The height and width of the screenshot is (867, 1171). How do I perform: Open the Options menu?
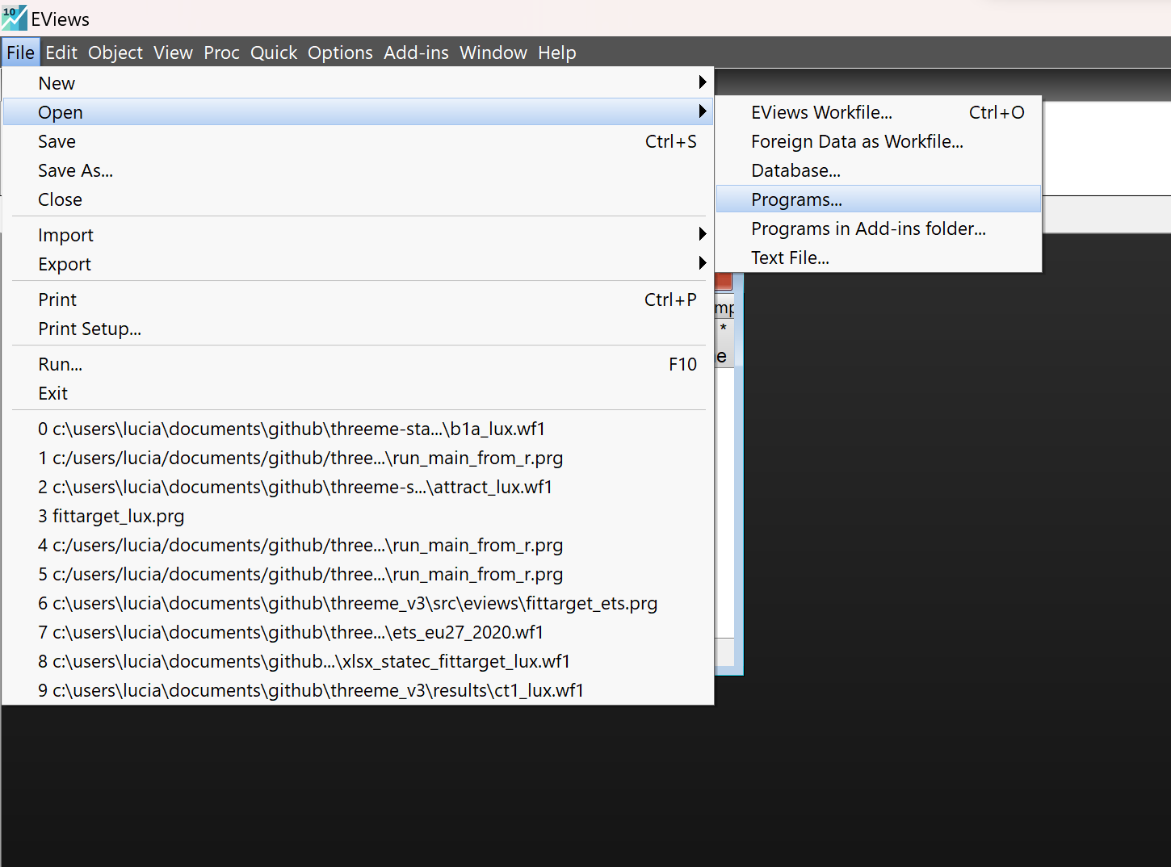pyautogui.click(x=340, y=52)
